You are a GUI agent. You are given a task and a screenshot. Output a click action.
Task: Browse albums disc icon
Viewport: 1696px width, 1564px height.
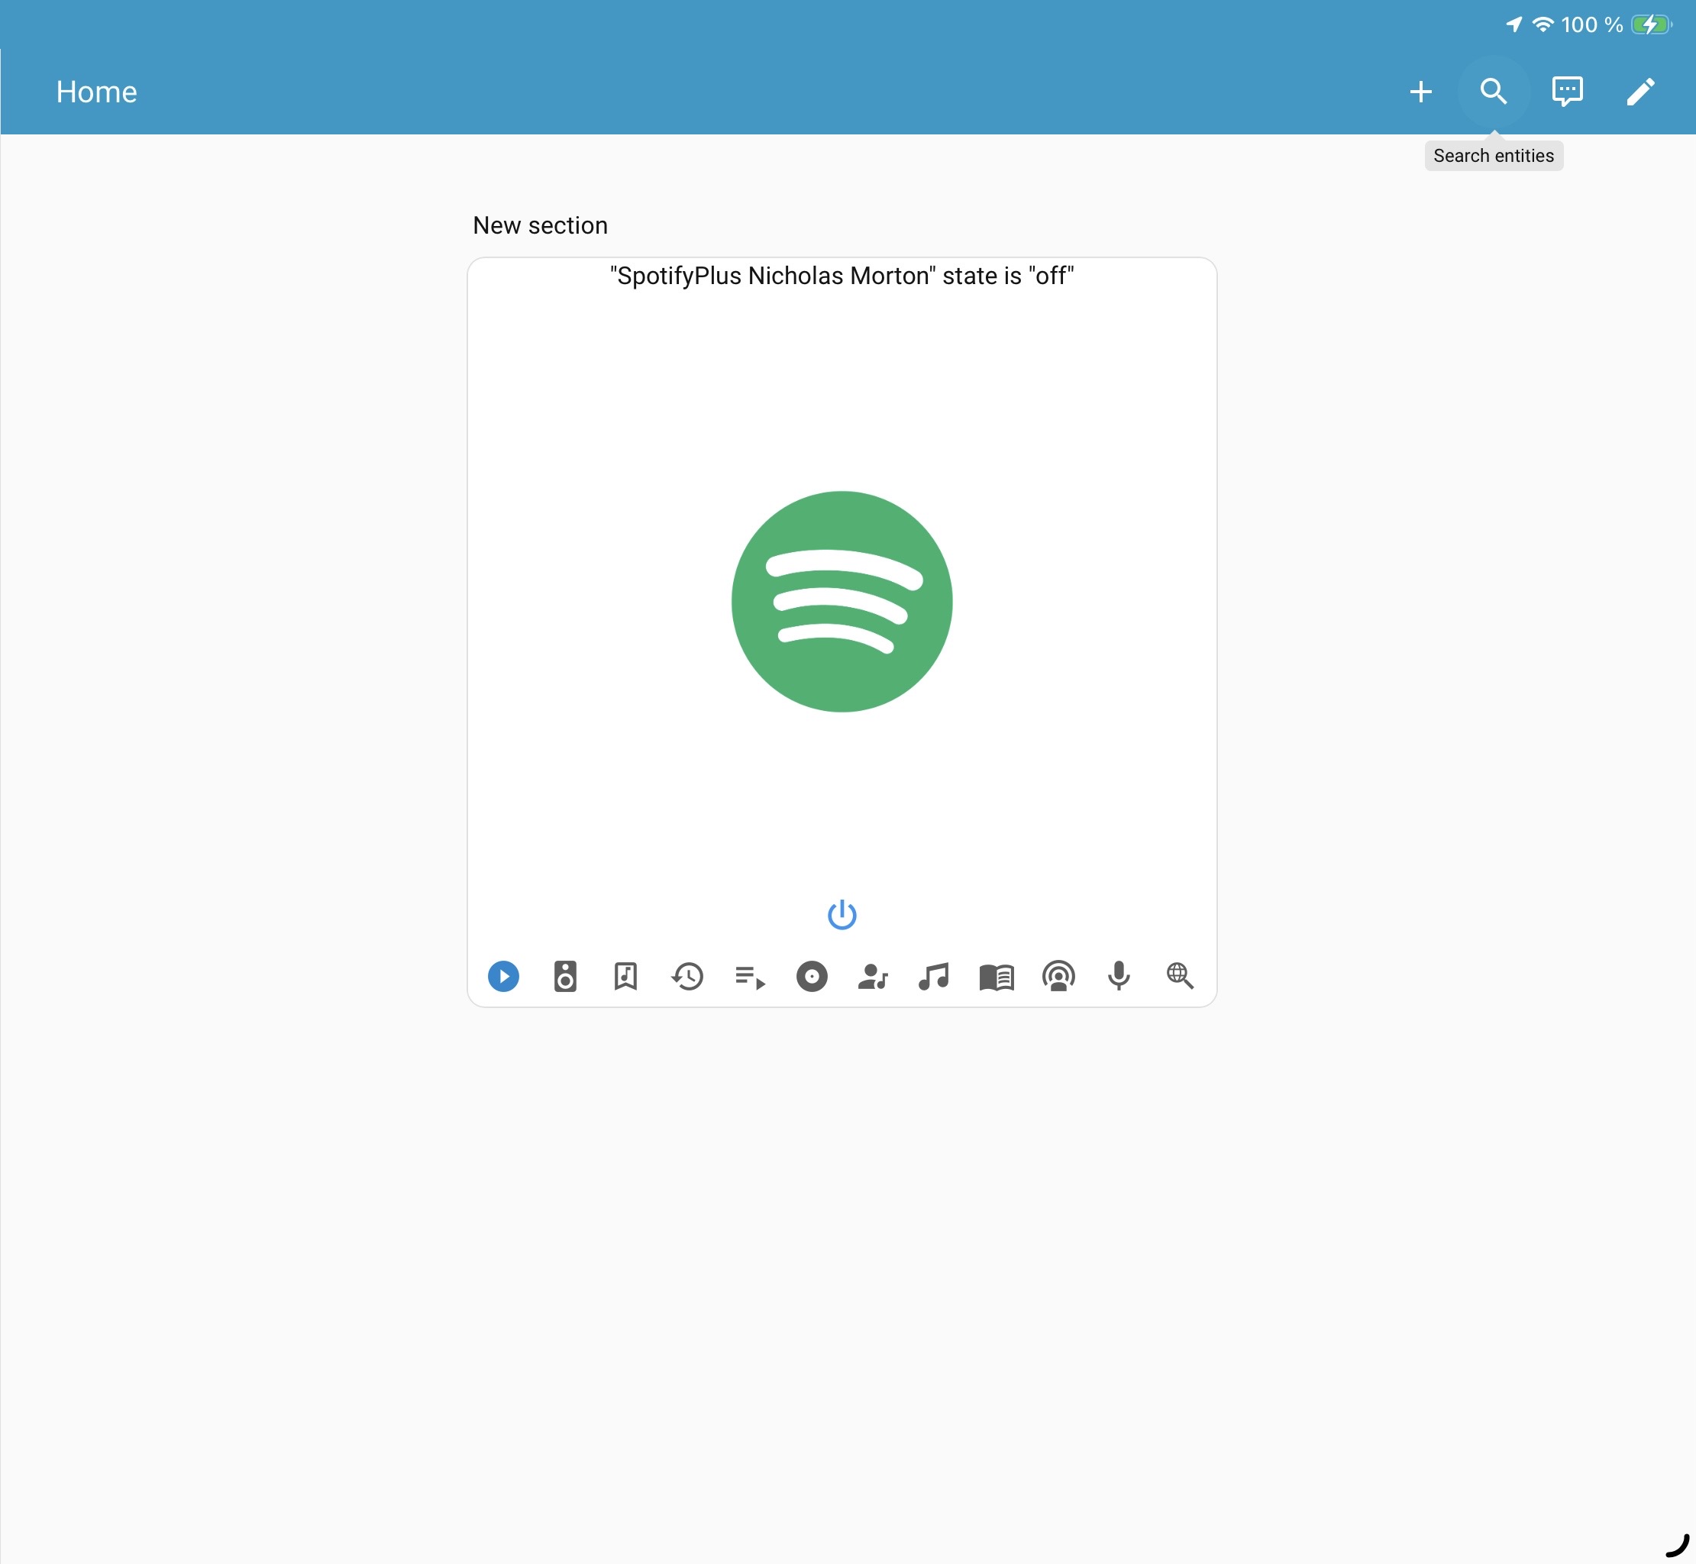pyautogui.click(x=812, y=977)
